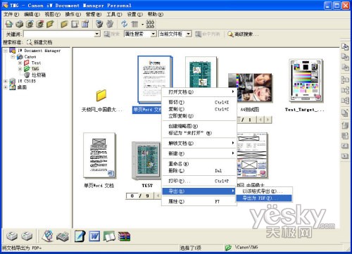Open the 帮助 menu
The image size is (352, 254).
pos(156,15)
